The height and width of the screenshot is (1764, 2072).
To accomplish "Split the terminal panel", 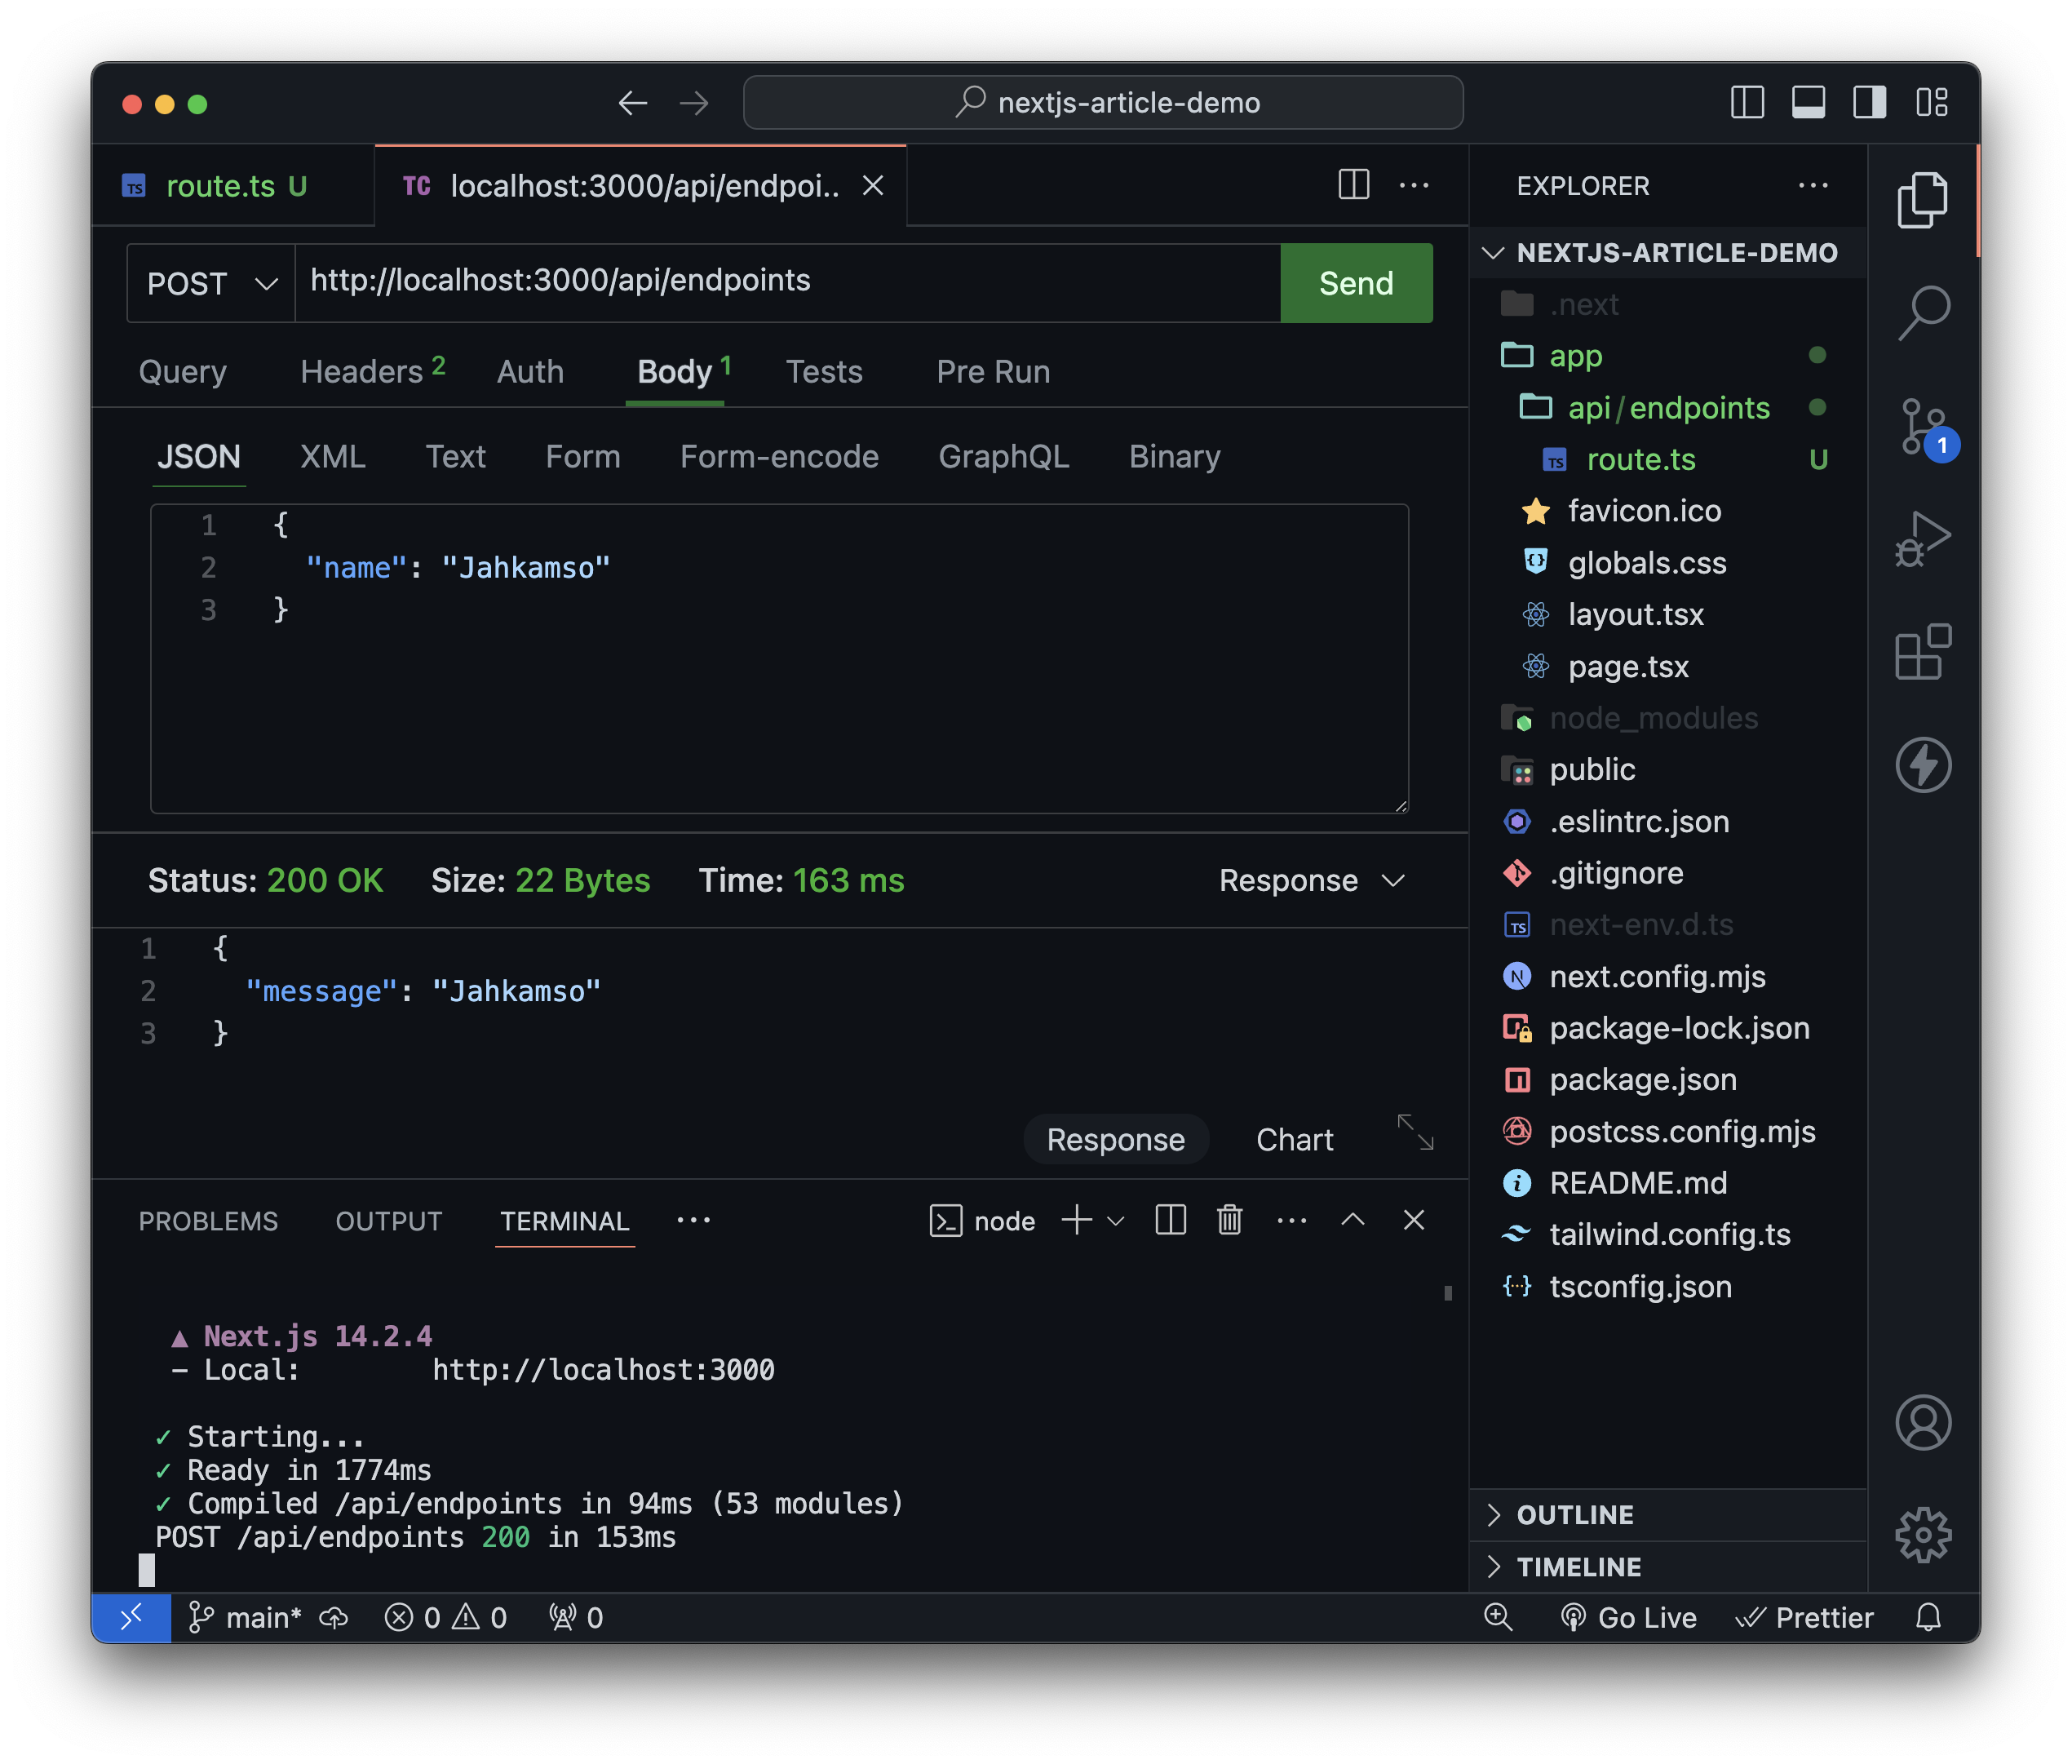I will [x=1170, y=1220].
